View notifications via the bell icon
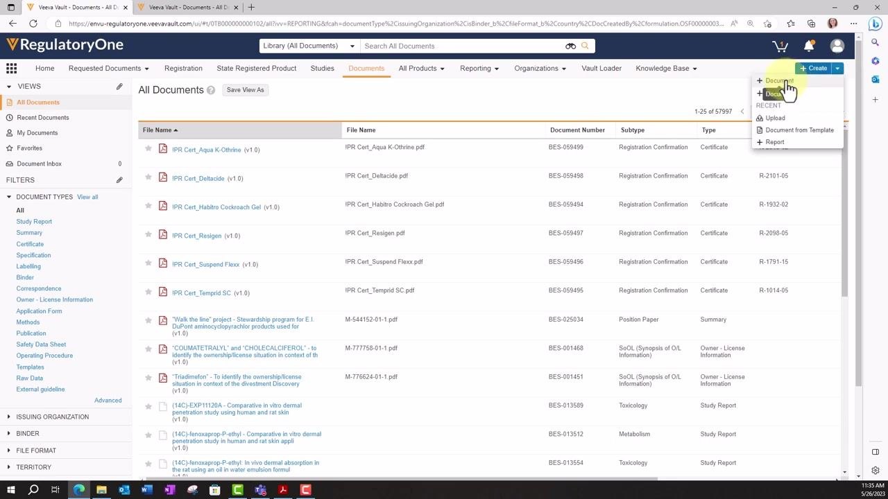888x499 pixels. tap(809, 46)
